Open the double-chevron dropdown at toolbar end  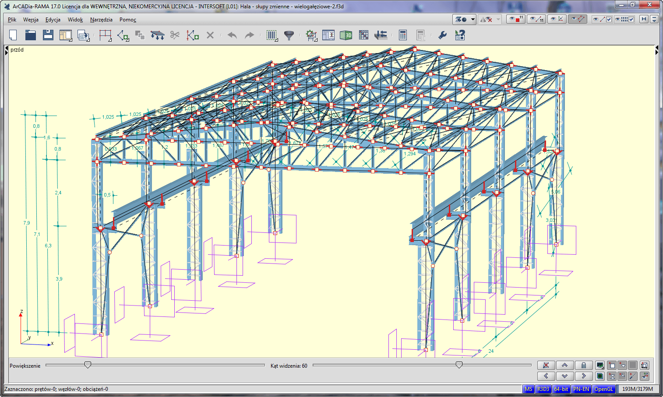click(x=655, y=19)
